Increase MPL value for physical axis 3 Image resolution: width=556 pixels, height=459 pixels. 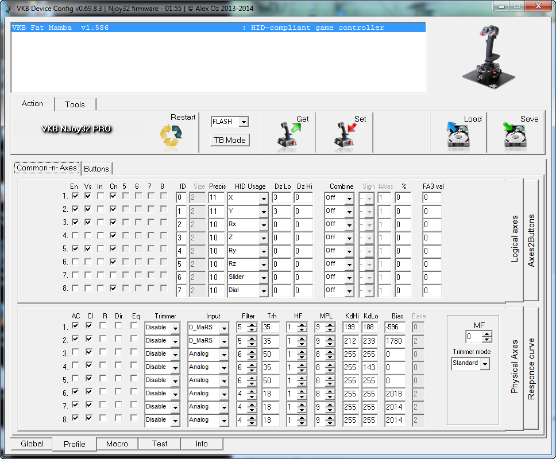point(330,351)
